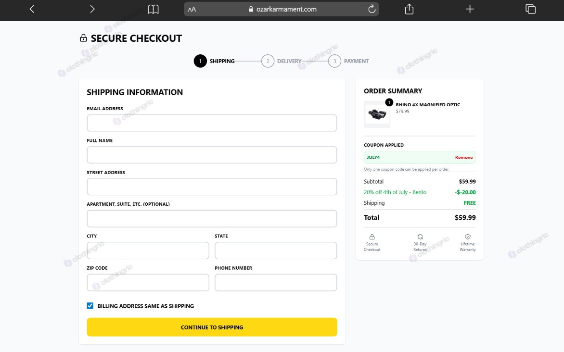The height and width of the screenshot is (352, 564).
Task: Click the 30-Day Returns icon
Action: pos(420,237)
